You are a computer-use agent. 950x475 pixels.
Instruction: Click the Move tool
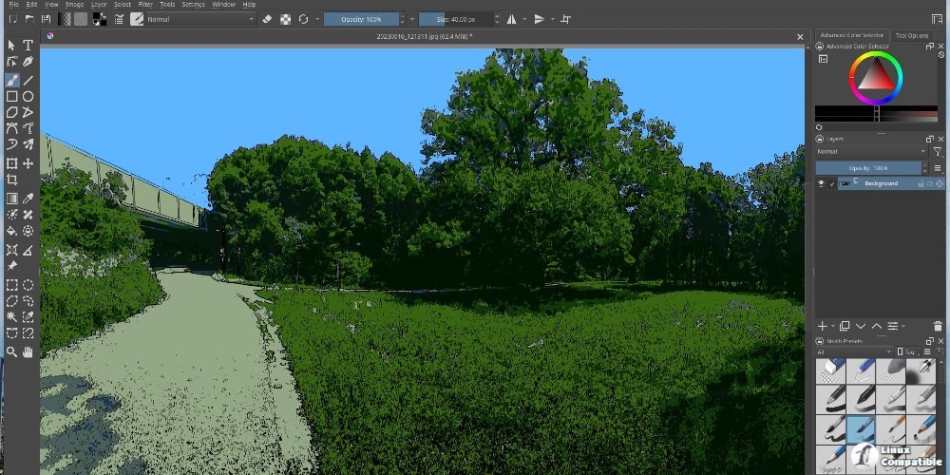(x=28, y=163)
